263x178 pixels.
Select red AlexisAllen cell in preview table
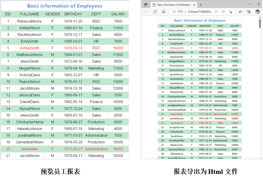point(30,149)
